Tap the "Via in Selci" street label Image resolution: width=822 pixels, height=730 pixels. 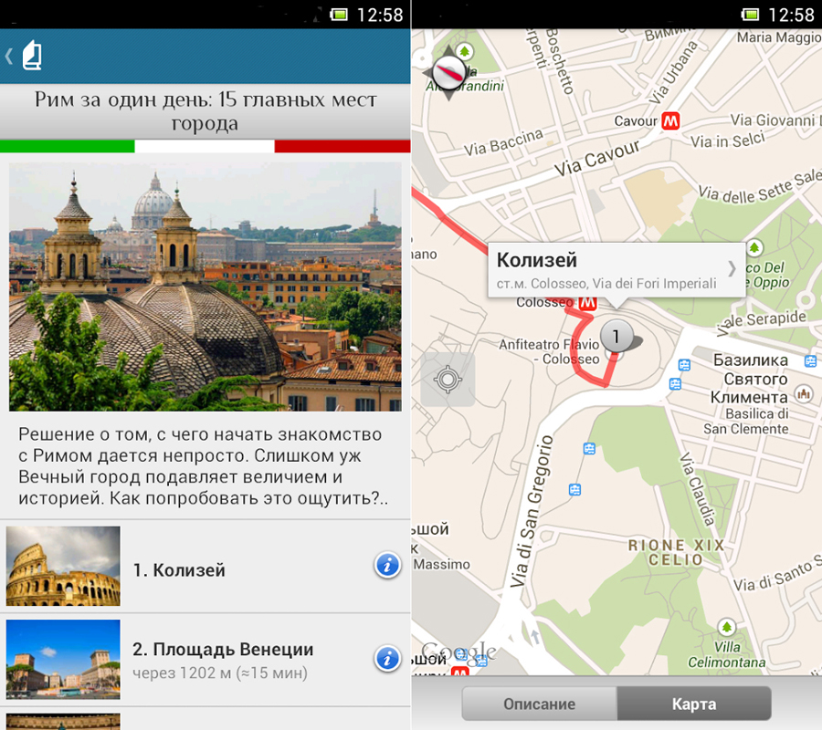pyautogui.click(x=728, y=140)
